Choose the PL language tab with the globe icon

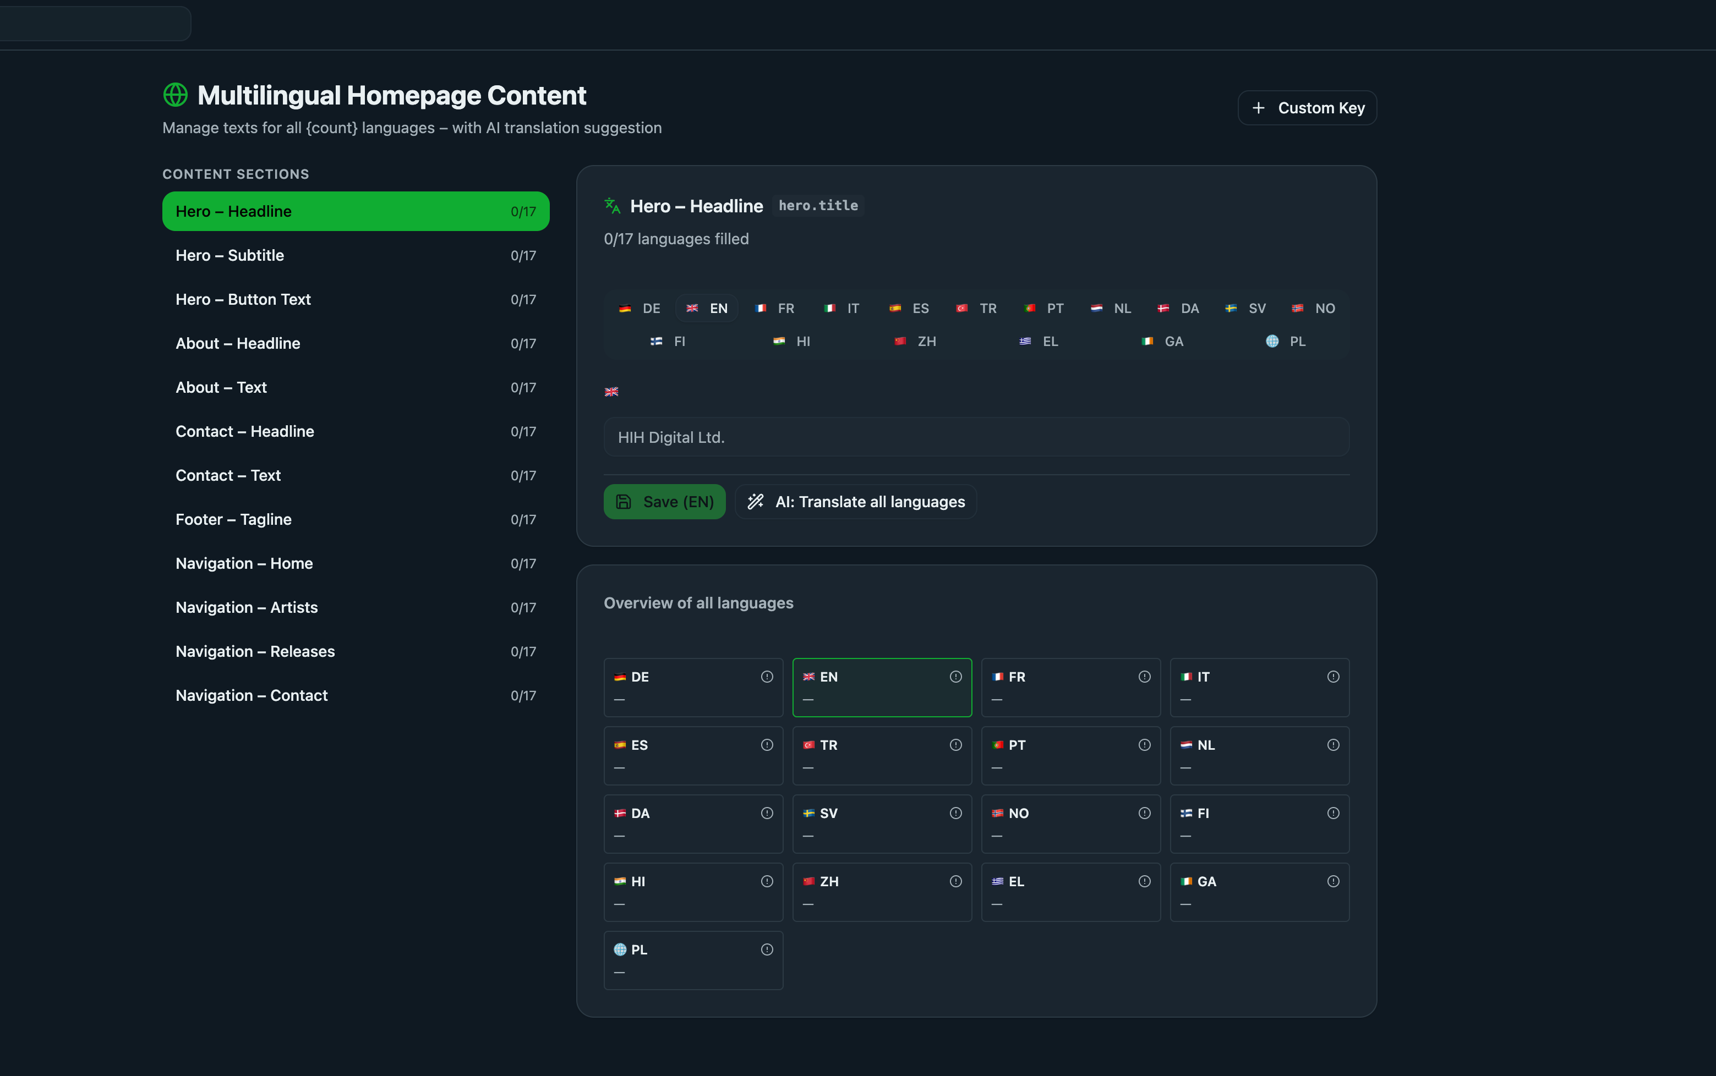[1286, 342]
